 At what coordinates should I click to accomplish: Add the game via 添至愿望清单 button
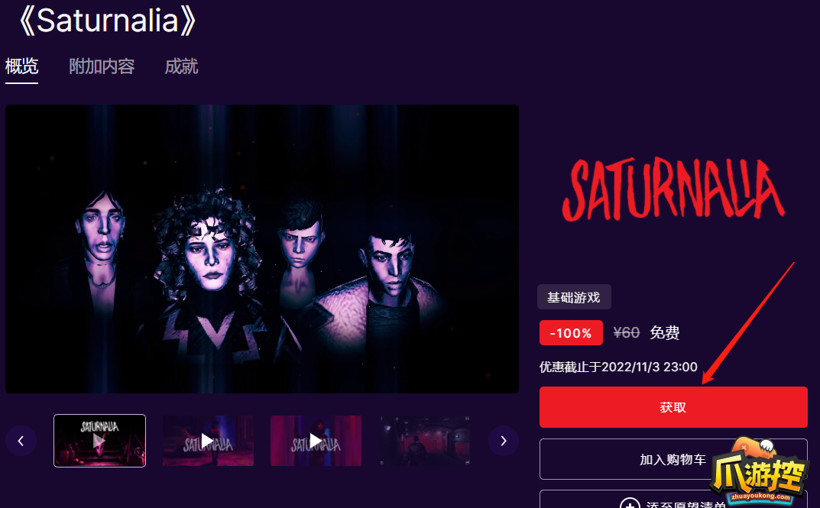673,499
